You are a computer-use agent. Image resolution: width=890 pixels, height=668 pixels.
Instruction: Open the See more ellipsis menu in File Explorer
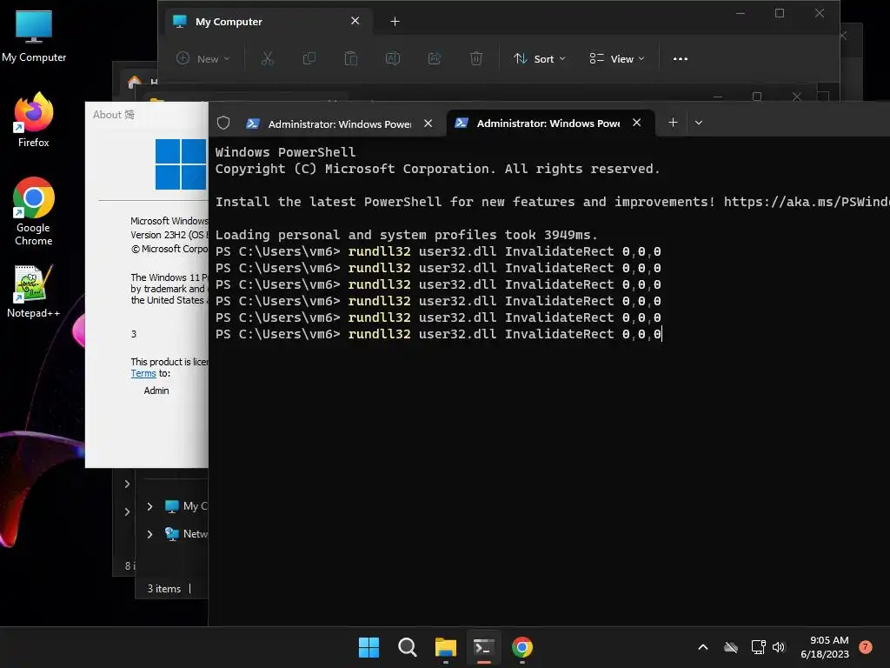tap(680, 58)
